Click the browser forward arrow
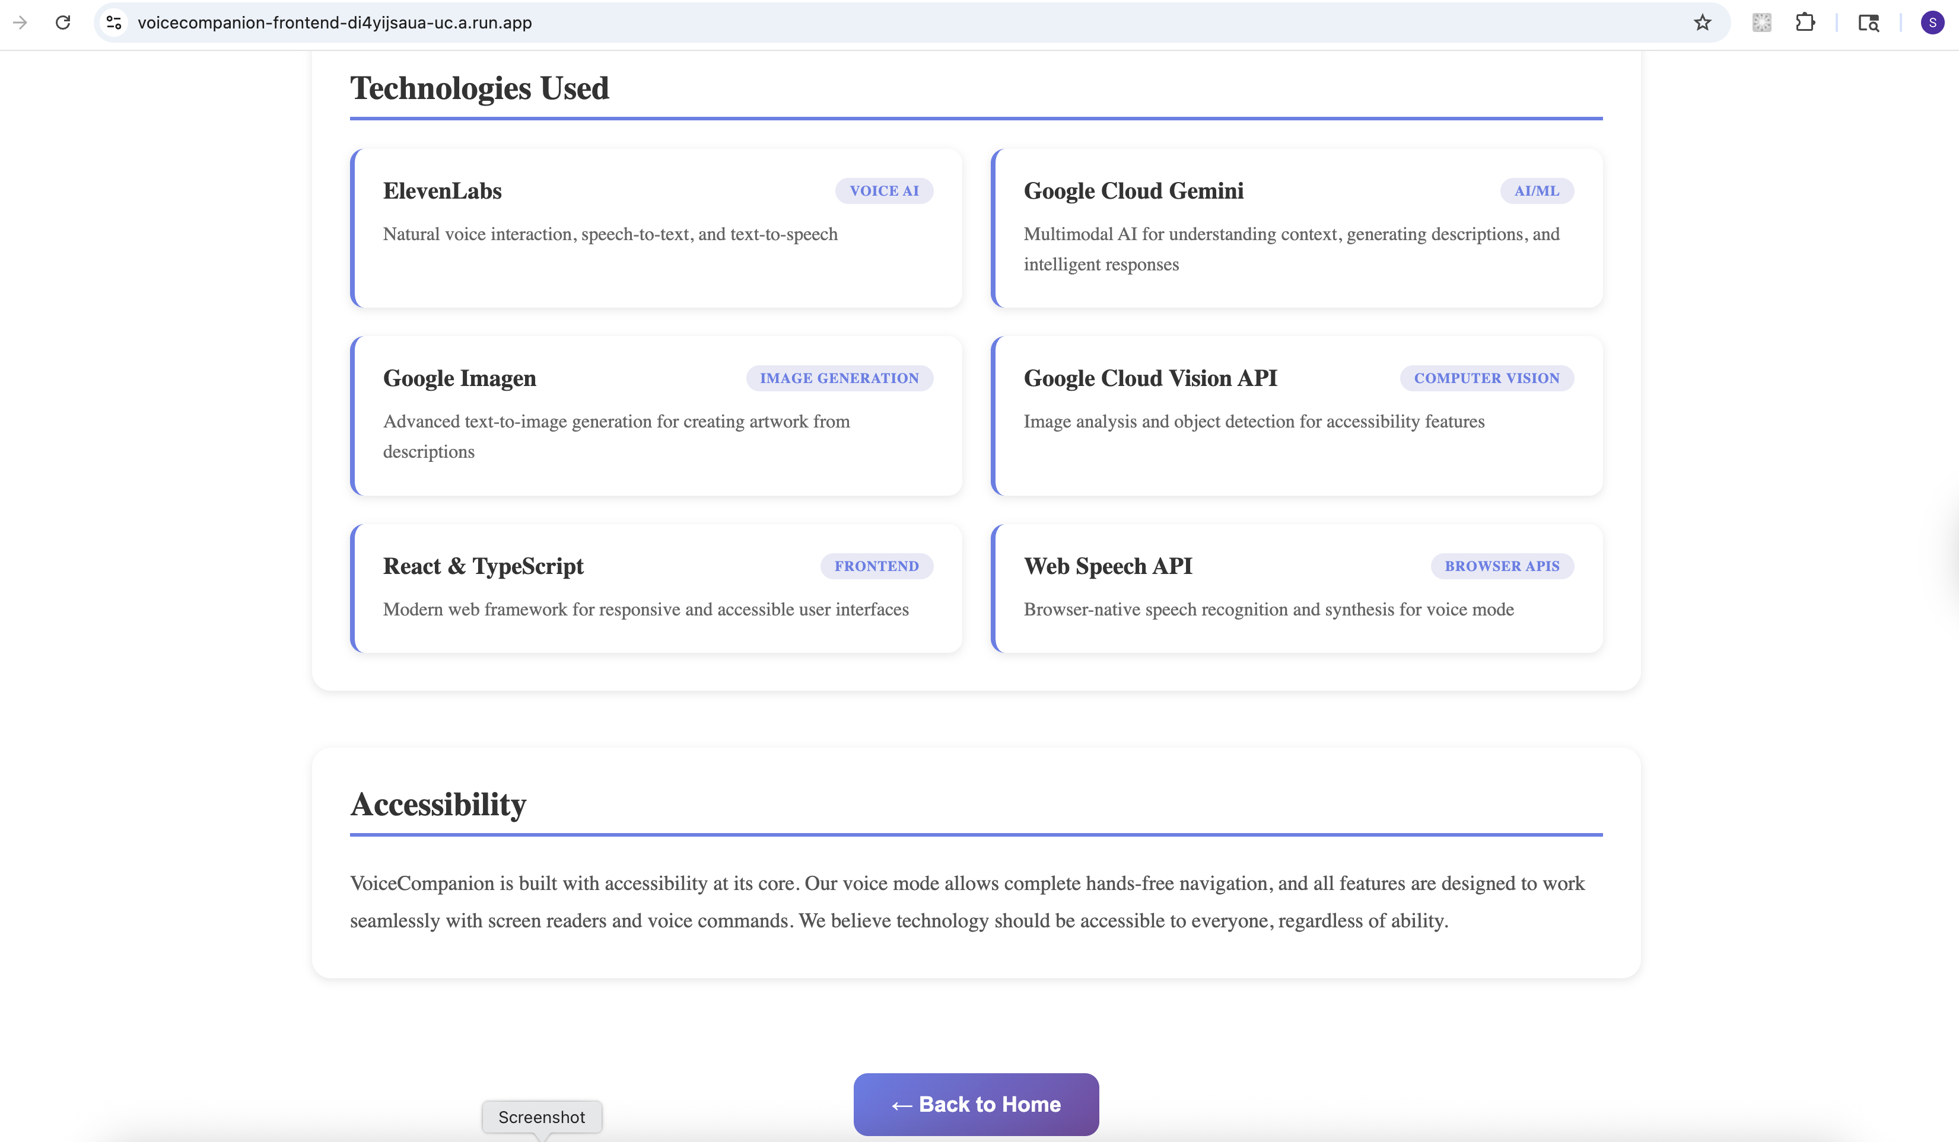Image resolution: width=1959 pixels, height=1142 pixels. [x=20, y=23]
